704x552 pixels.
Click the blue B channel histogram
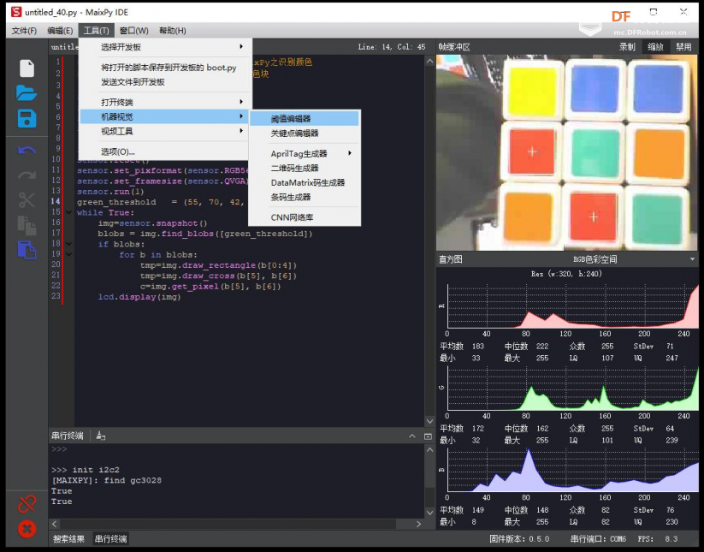pos(573,470)
